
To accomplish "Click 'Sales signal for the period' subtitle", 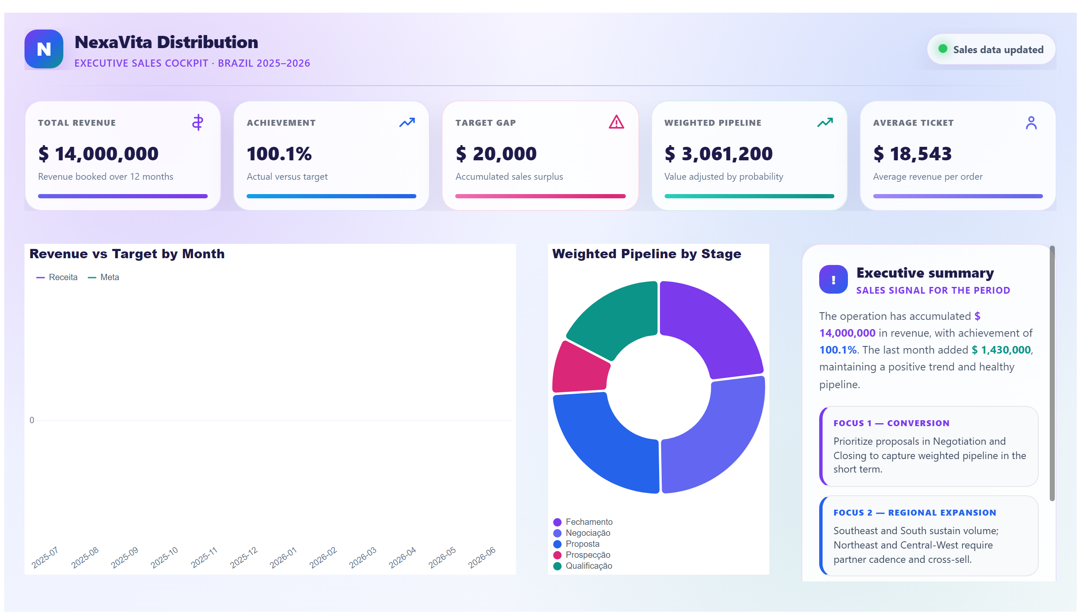I will pos(933,290).
